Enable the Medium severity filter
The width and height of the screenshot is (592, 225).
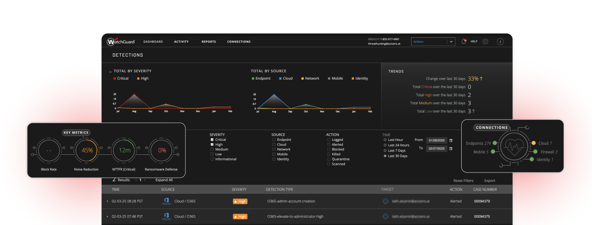pos(212,149)
